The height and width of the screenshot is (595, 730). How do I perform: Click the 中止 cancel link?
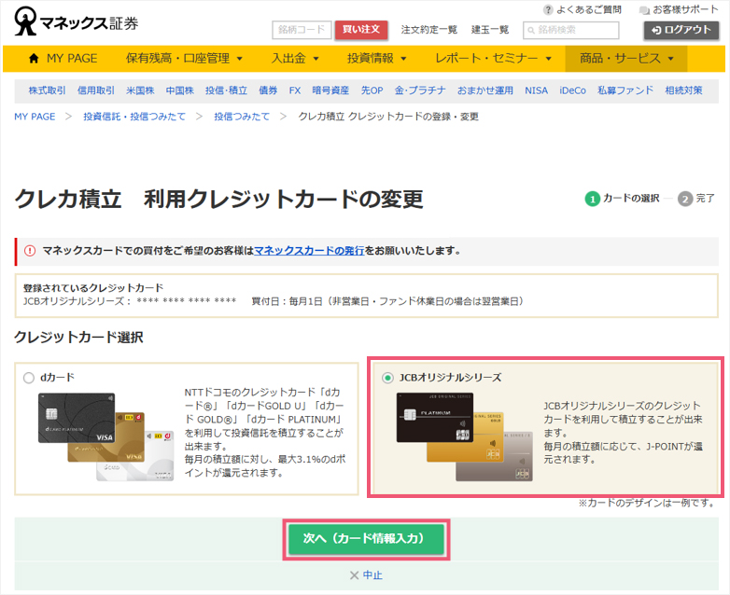pos(372,575)
